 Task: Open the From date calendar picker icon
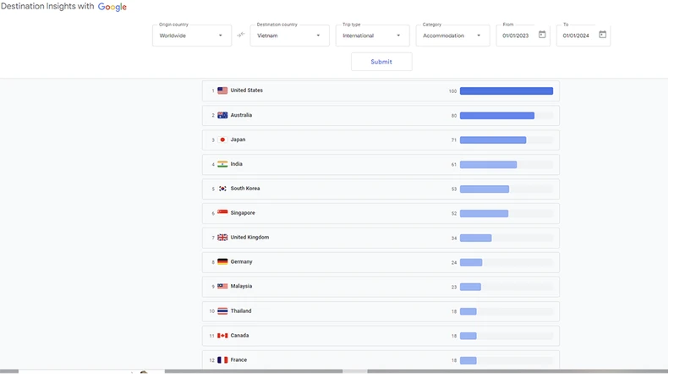click(542, 36)
